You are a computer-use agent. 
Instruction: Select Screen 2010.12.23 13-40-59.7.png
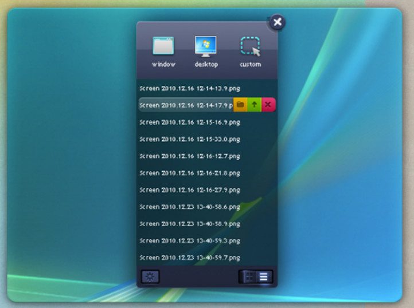point(190,258)
